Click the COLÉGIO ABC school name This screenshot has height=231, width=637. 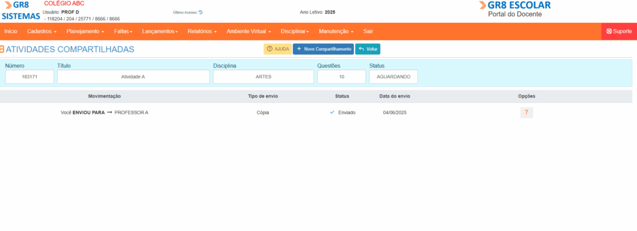click(x=64, y=4)
